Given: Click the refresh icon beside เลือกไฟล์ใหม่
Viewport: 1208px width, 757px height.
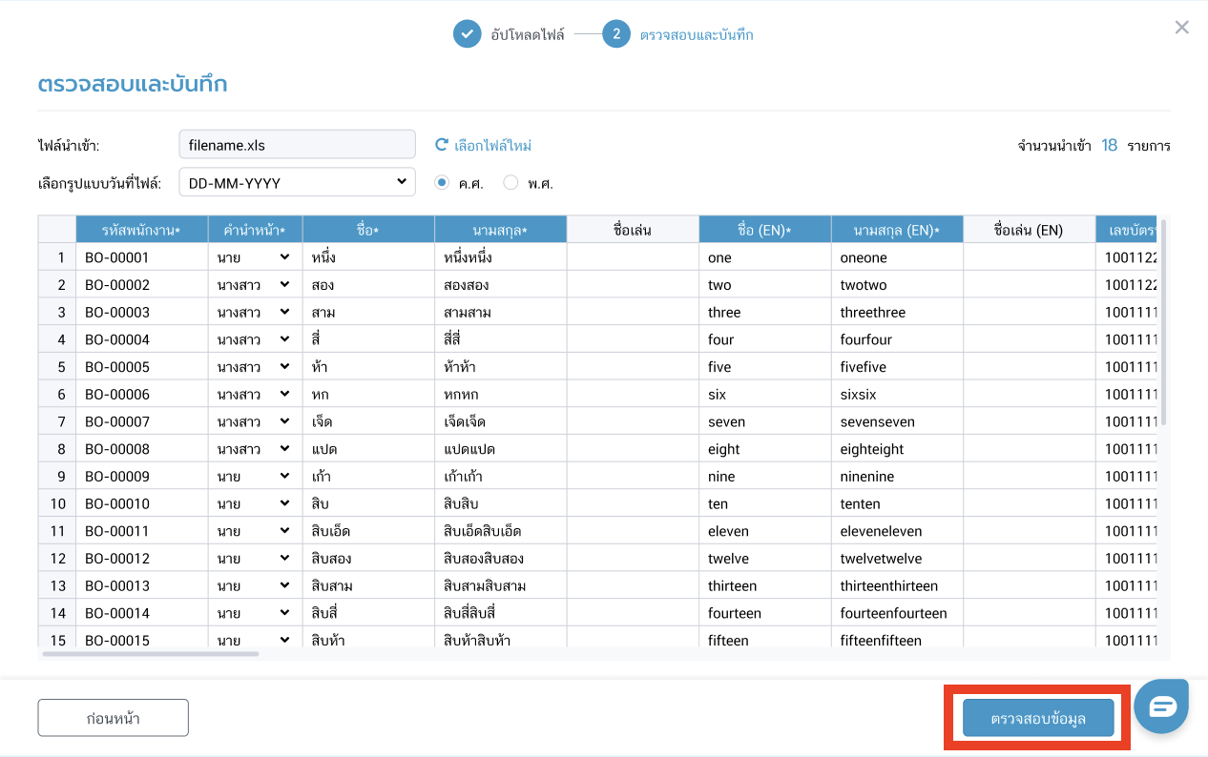Looking at the screenshot, I should coord(442,146).
